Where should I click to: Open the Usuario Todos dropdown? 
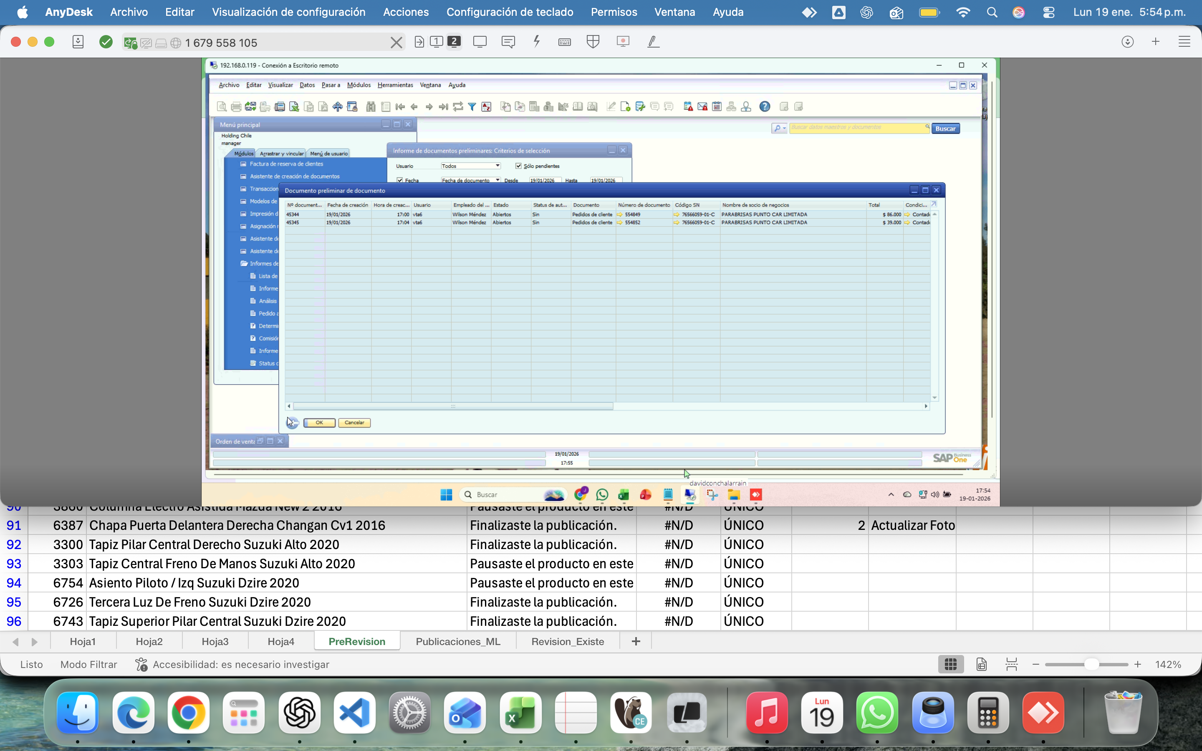tap(470, 166)
